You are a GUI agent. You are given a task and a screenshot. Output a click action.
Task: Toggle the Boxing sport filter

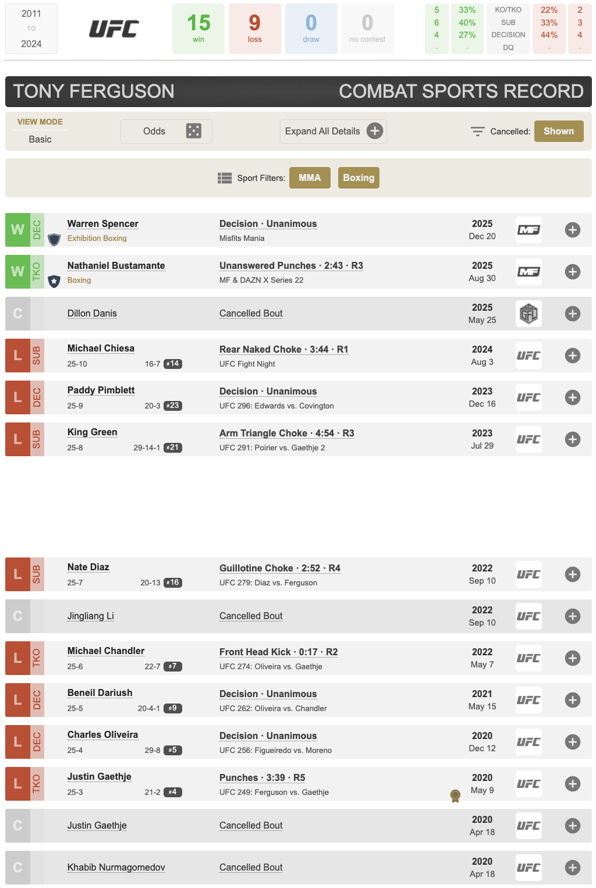[359, 177]
